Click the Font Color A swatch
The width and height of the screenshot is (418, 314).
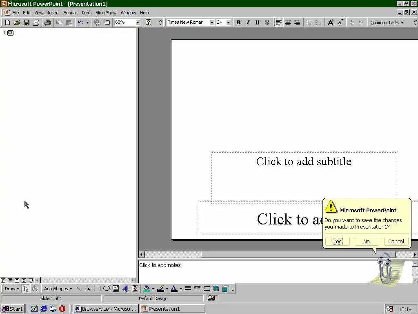[174, 289]
